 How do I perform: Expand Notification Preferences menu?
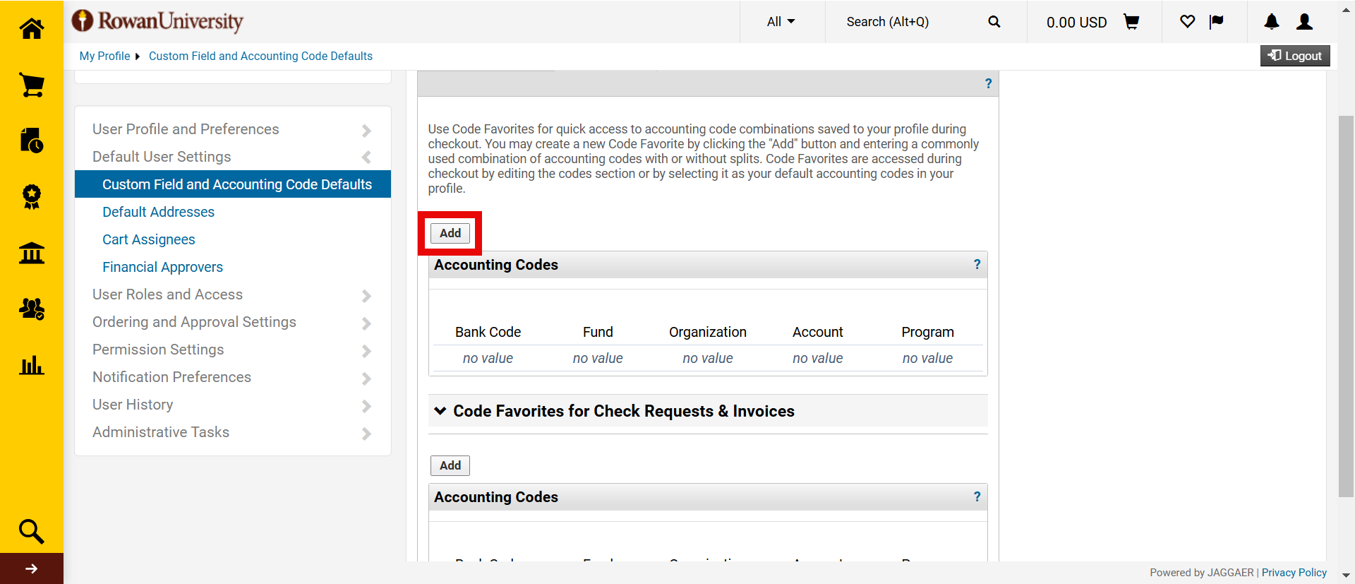[x=232, y=377]
